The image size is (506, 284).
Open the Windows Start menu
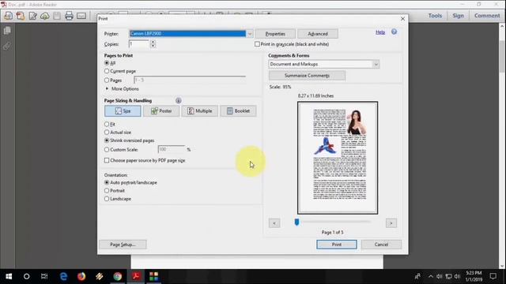pyautogui.click(x=9, y=276)
